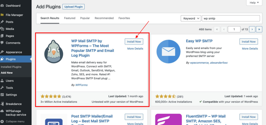Switch to the Featured tab
Screen dimensions: 266x125
[x=70, y=18]
